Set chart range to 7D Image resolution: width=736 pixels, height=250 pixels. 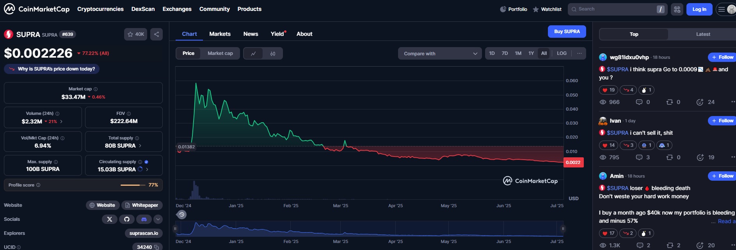point(505,53)
